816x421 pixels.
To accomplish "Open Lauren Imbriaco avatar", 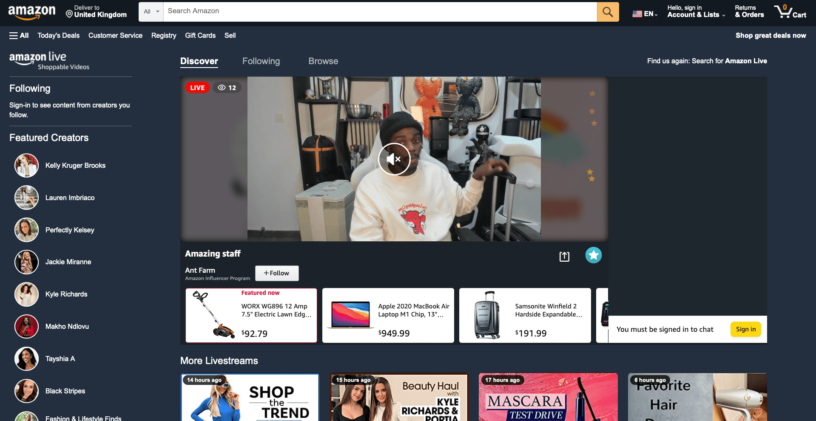I will coord(26,198).
